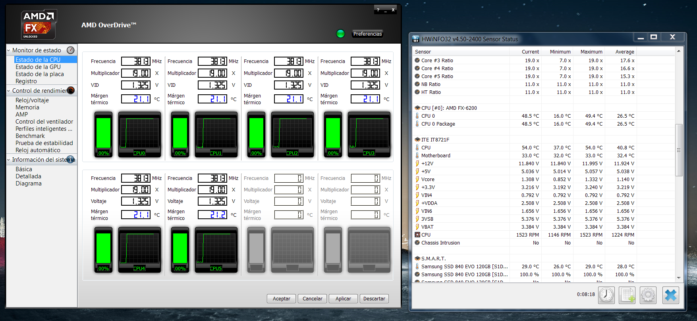The image size is (697, 321).
Task: Click the HWiNFO save log sheet icon
Action: point(627,295)
